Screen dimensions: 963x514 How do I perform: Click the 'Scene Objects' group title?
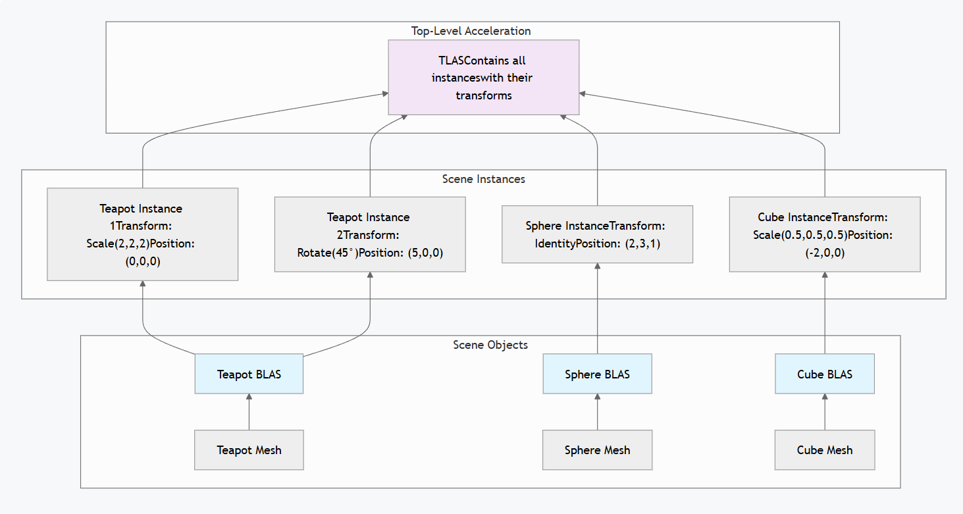490,345
